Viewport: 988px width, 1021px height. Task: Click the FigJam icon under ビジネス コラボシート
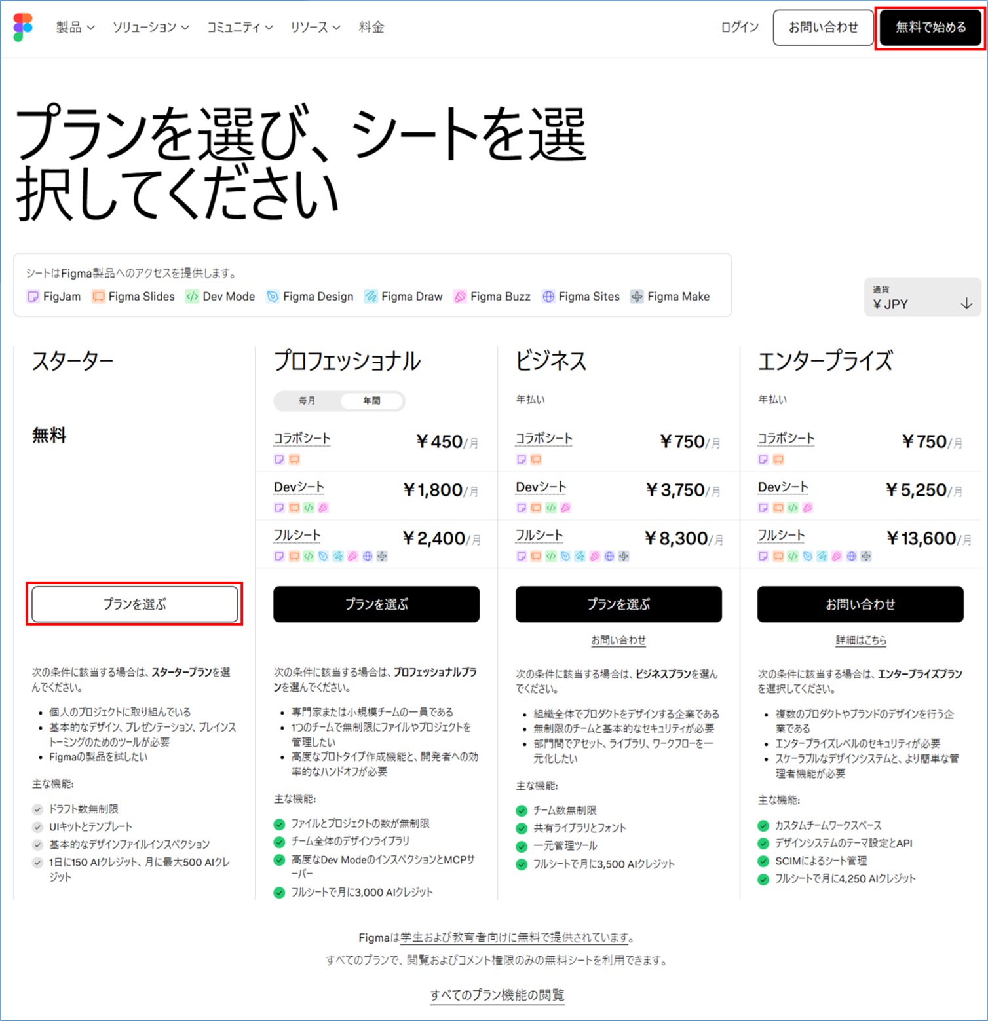coord(522,460)
